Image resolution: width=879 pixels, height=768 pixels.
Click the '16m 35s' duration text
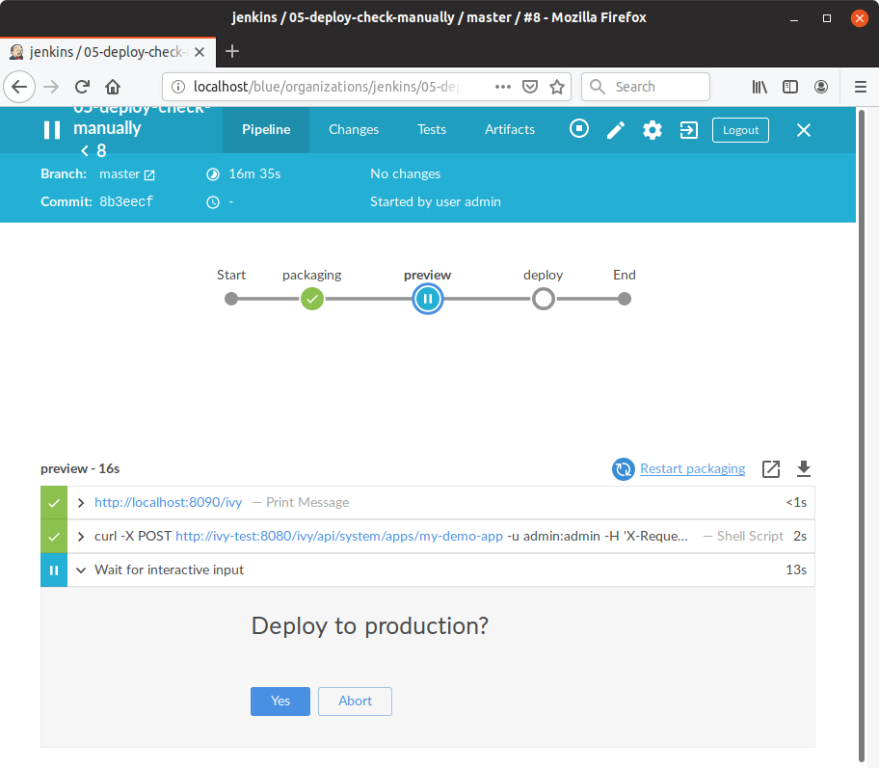coord(254,173)
